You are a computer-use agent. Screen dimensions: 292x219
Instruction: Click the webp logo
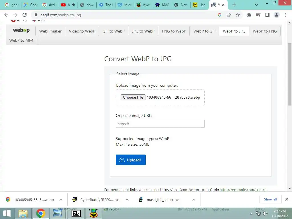(x=21, y=30)
